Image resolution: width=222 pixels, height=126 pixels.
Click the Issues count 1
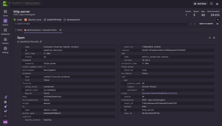coord(186,15)
